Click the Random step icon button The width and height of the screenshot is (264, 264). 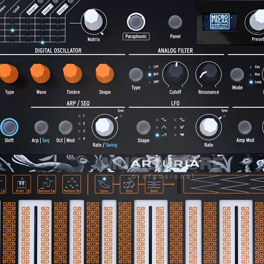[x=47, y=184]
